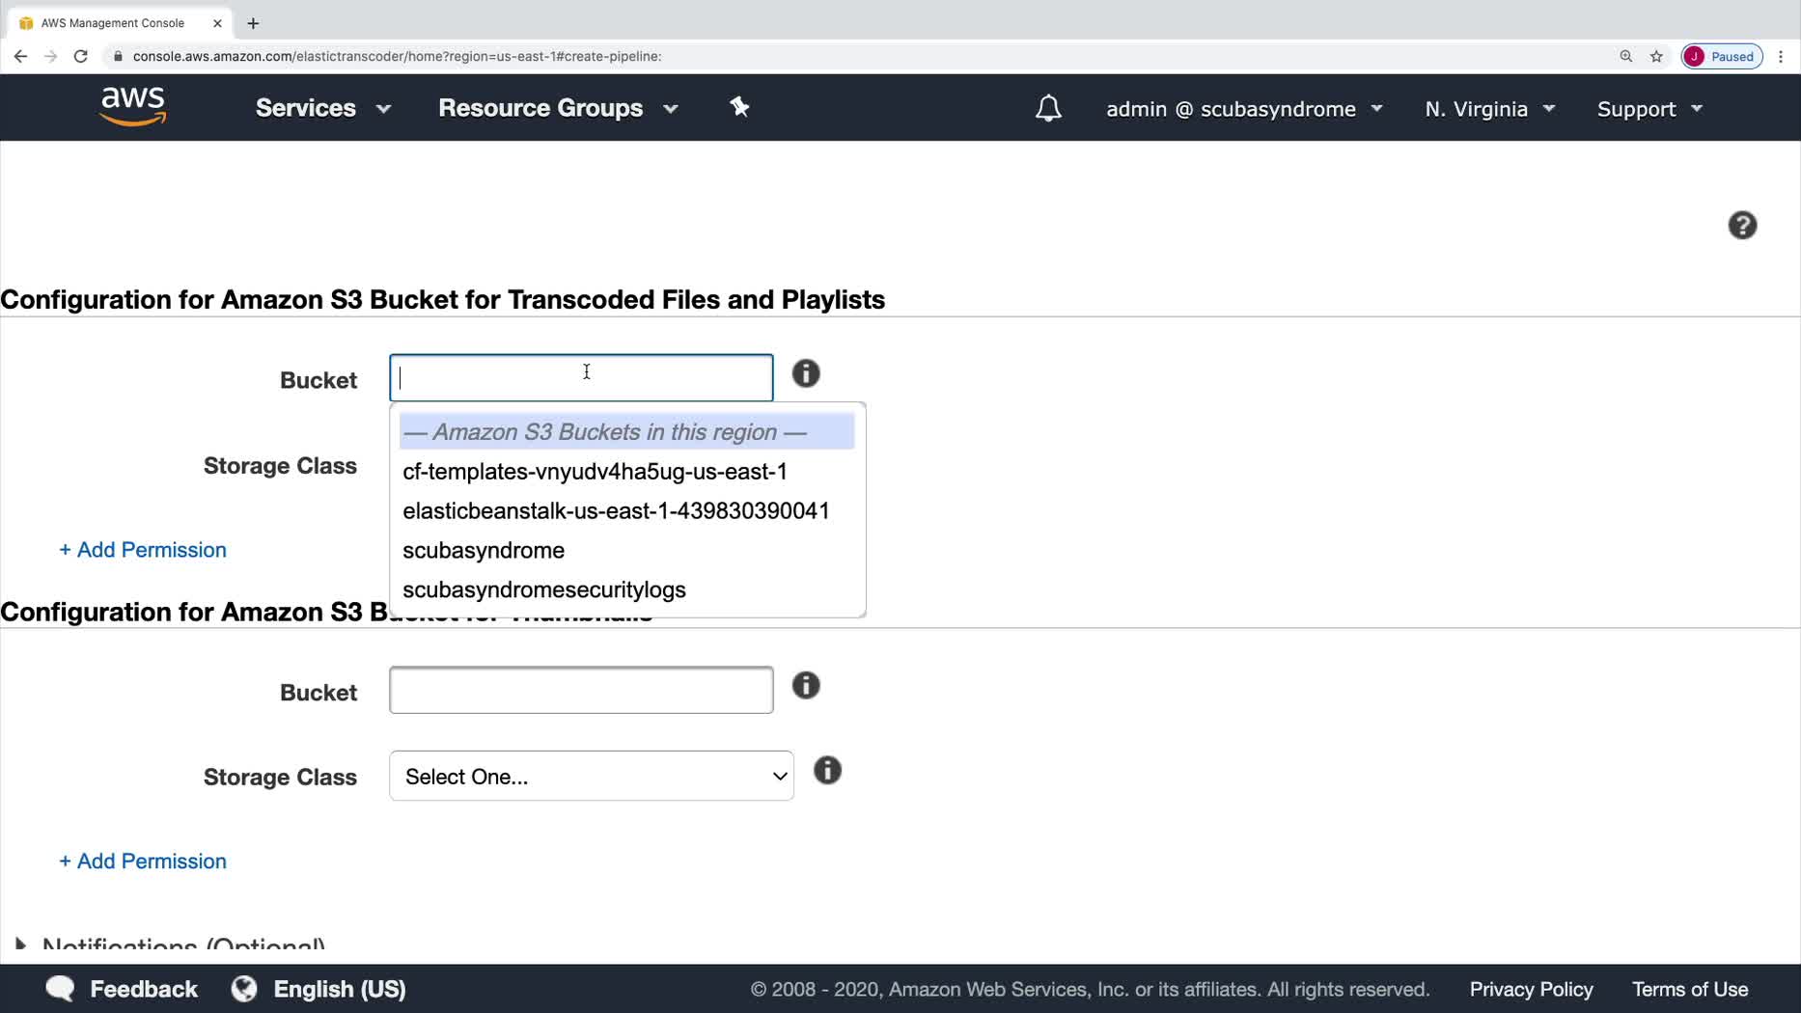The width and height of the screenshot is (1801, 1013).
Task: Open the N. Virginia region dropdown
Action: click(x=1489, y=109)
